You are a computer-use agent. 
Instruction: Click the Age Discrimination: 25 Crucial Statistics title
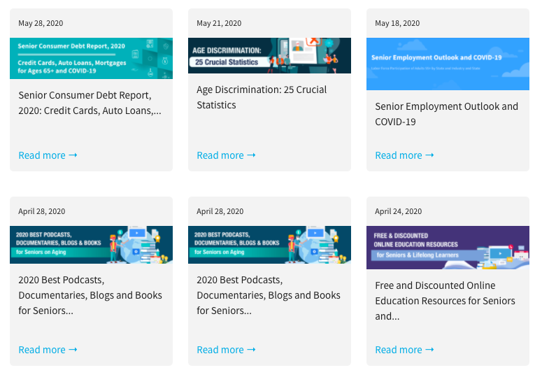coord(262,97)
